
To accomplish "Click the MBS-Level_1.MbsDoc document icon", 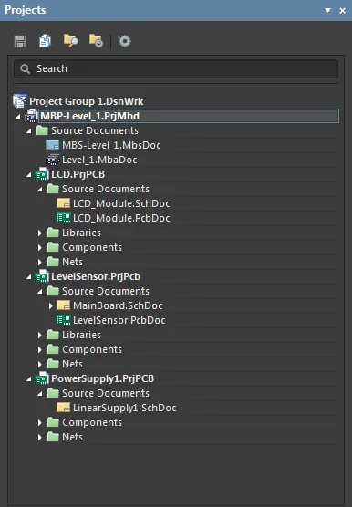I will (x=52, y=145).
